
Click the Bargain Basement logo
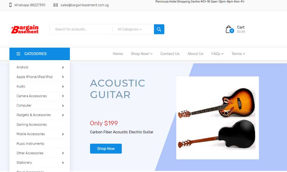coord(25,29)
